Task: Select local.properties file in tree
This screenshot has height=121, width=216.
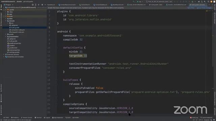Action: 15,50
